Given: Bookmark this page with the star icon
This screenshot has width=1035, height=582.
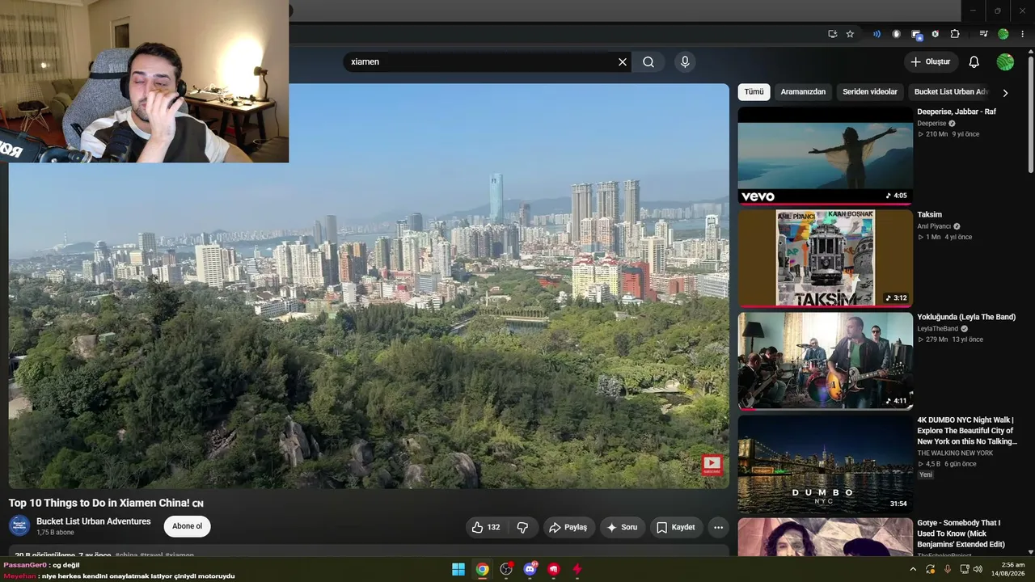Looking at the screenshot, I should point(850,34).
